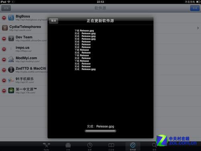201x151 pixels.
Task: Tap the 22:53 clock in status bar
Action: (100, 2)
